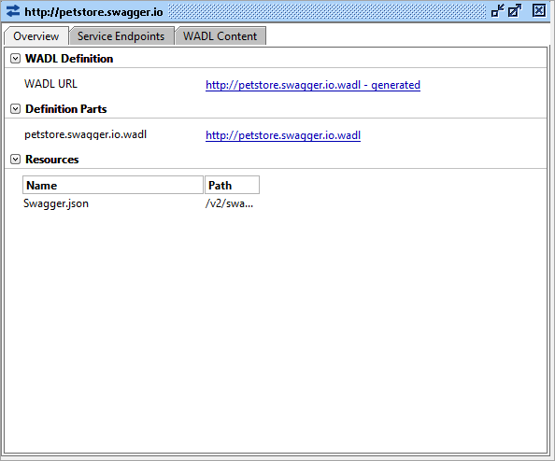Open the Service Endpoints tab
Image resolution: width=555 pixels, height=461 pixels.
tap(121, 36)
